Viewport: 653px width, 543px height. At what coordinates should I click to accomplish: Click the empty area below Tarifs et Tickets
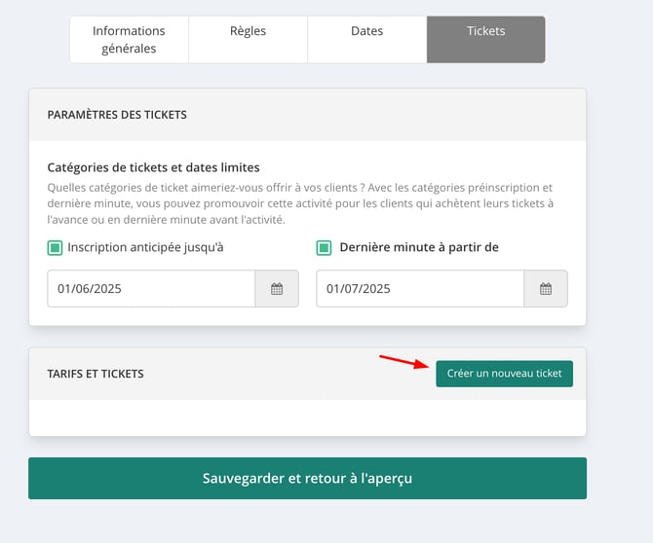point(307,417)
